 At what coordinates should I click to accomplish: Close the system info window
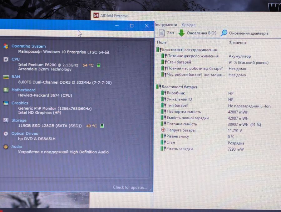point(147,26)
